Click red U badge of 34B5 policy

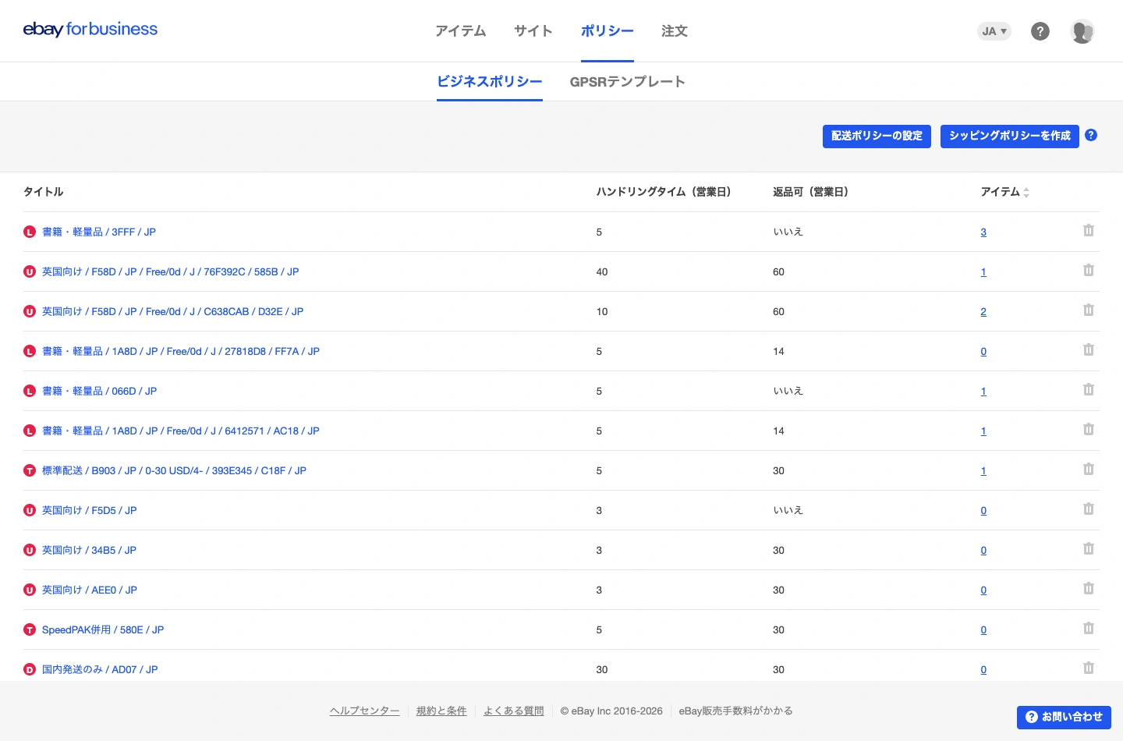[x=30, y=550]
